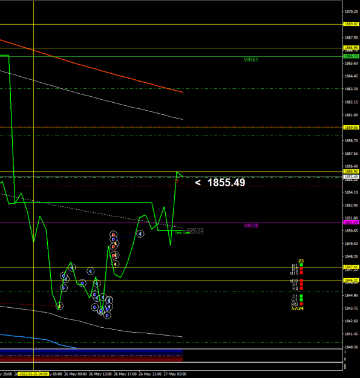This screenshot has width=360, height=378.
Task: Click the red M15 timeframe signal square
Action: [301, 273]
